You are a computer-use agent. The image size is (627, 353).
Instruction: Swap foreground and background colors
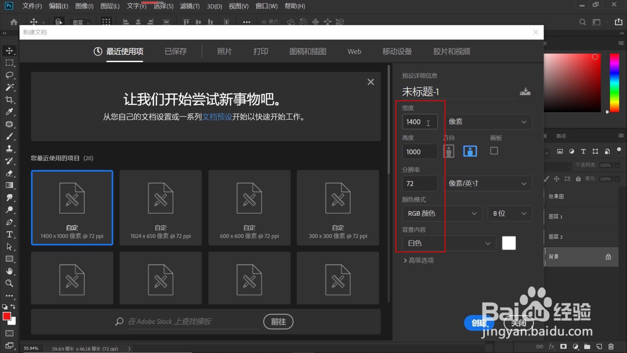(13, 307)
